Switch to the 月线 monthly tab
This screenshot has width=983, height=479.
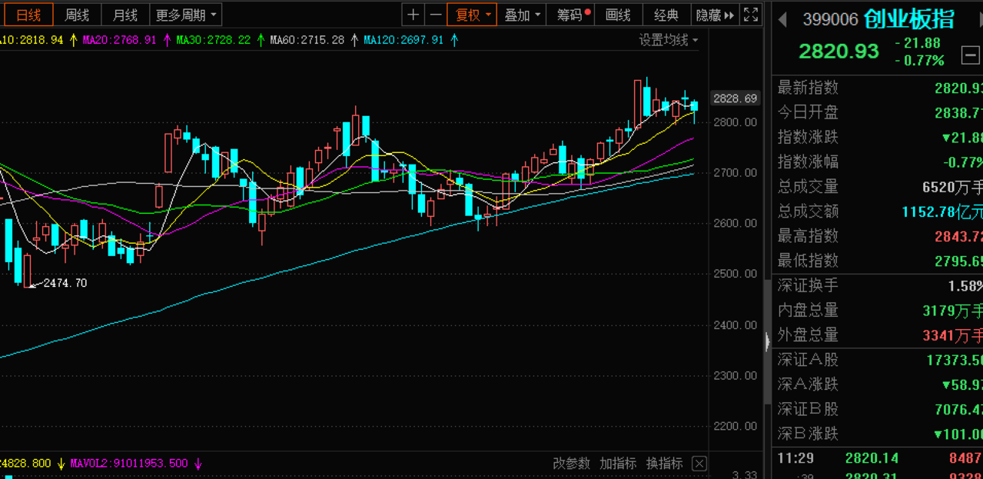coord(125,15)
